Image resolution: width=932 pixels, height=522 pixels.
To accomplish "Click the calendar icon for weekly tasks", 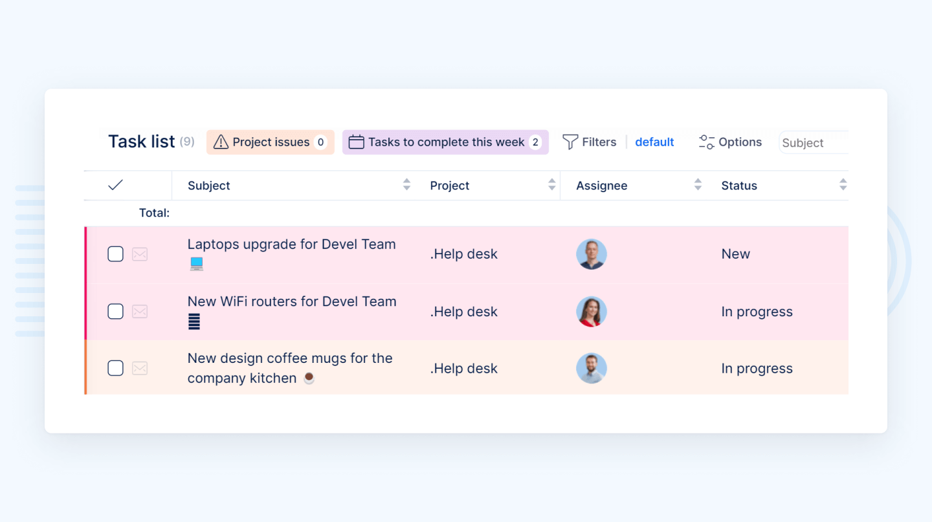I will pos(356,142).
